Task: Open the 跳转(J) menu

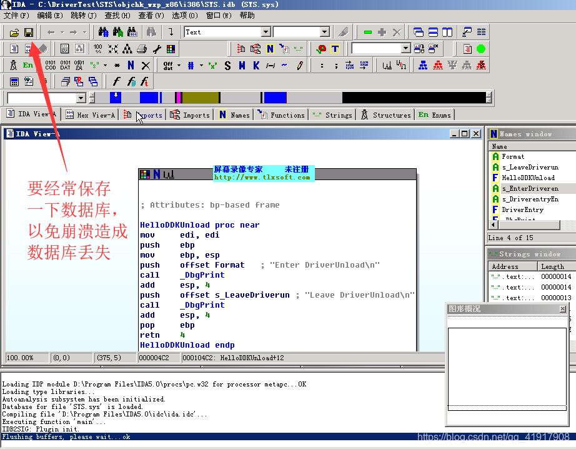Action: (83, 16)
